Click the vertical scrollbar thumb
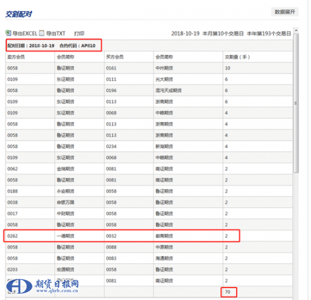 (296, 103)
